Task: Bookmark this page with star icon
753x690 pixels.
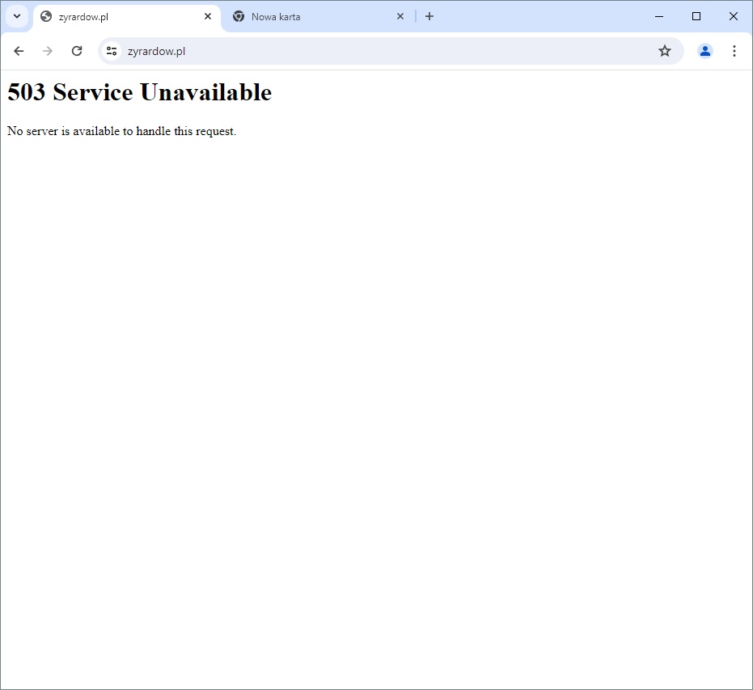Action: (x=665, y=51)
